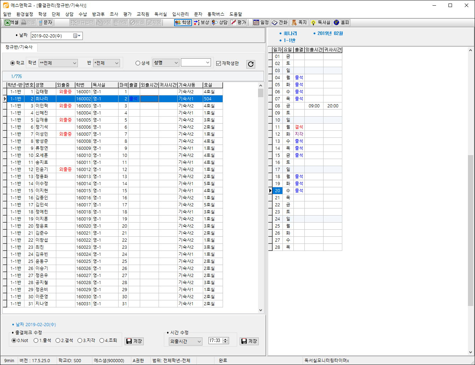Open the 쪽지 notes toolbar button
This screenshot has width=475, height=365.
point(299,23)
